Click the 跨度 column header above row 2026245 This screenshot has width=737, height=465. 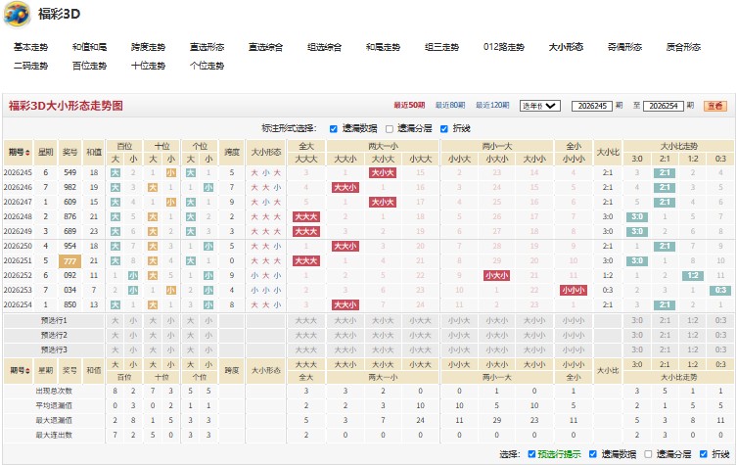point(232,153)
